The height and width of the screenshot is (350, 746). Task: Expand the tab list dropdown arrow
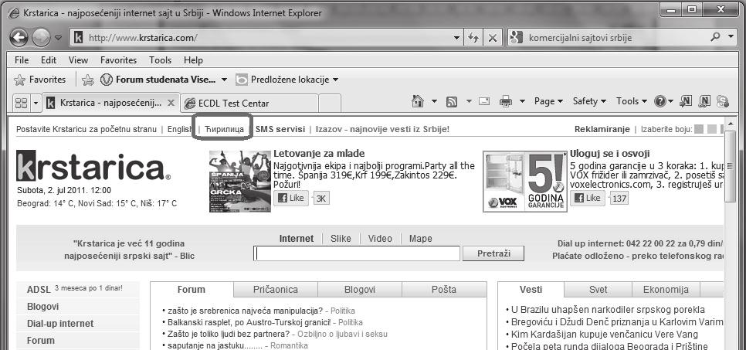pyautogui.click(x=36, y=103)
